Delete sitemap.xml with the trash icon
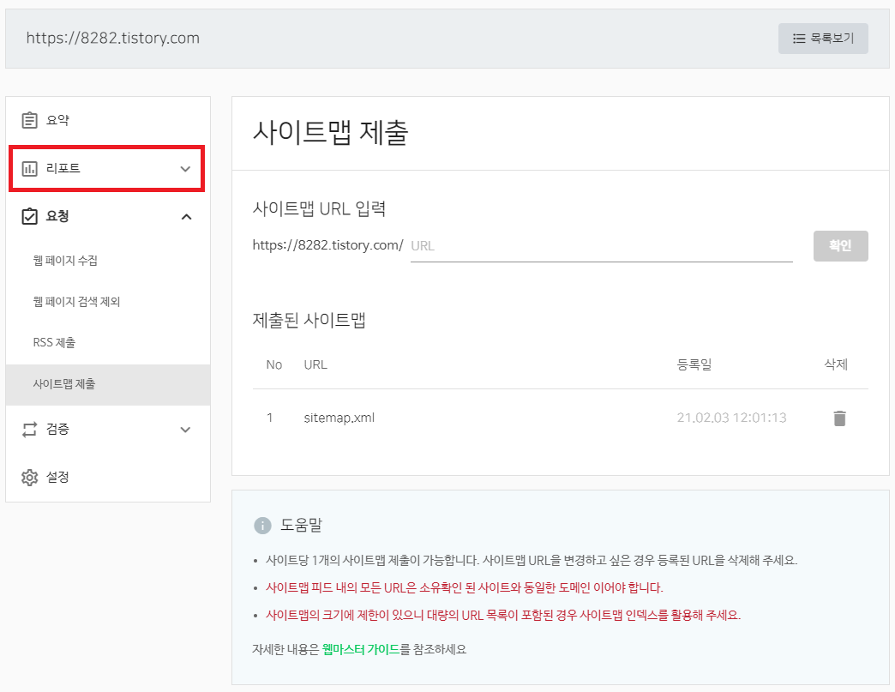Image resolution: width=895 pixels, height=692 pixels. (x=839, y=418)
